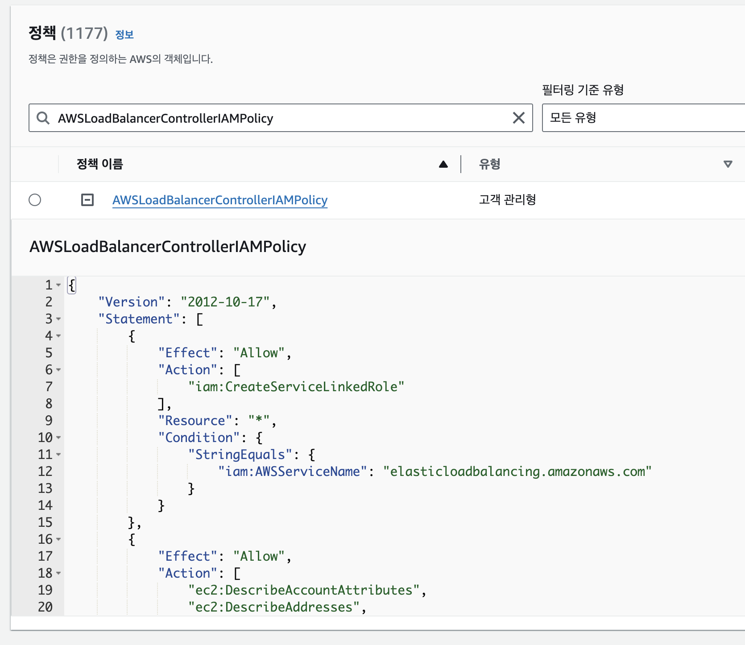Clear the policy search field

[518, 118]
